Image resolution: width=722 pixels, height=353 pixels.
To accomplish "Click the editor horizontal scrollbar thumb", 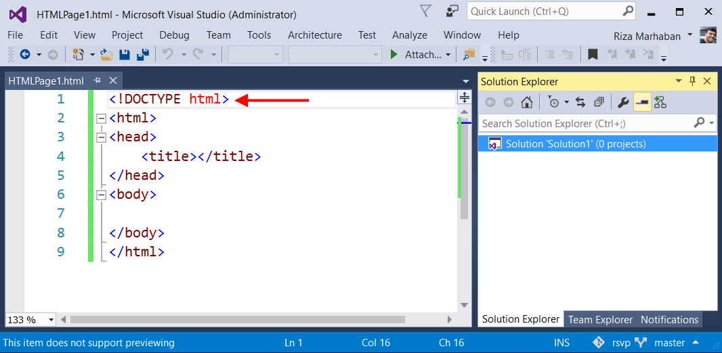I will pos(237,320).
